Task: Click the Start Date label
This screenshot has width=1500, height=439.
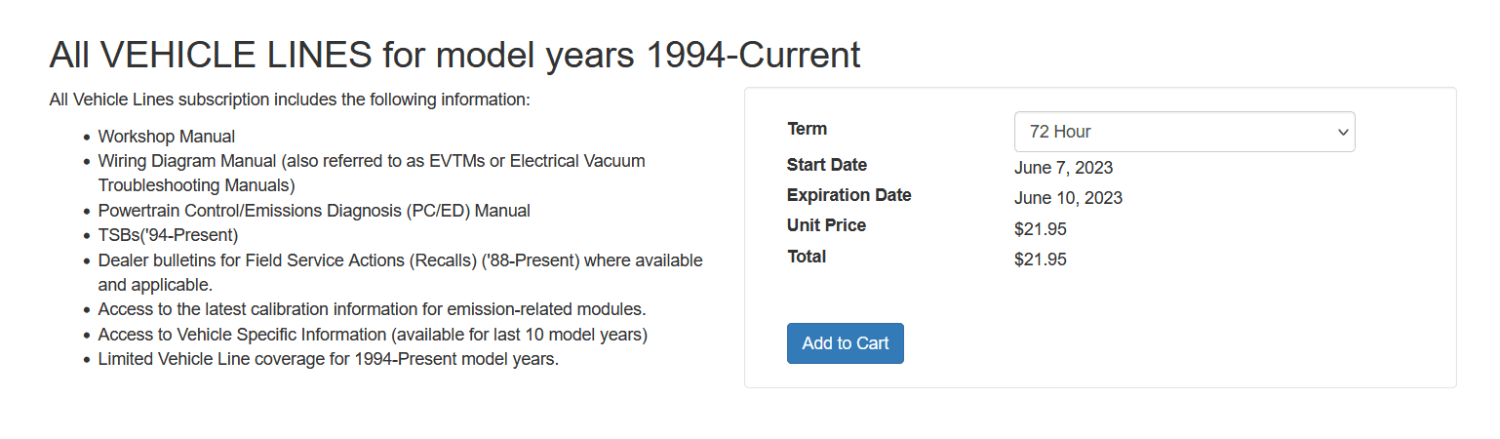Action: 827,165
